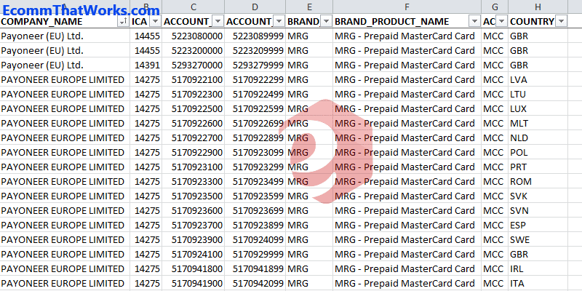Select account start cell 5223080000
This screenshot has width=582, height=291.
[194, 36]
